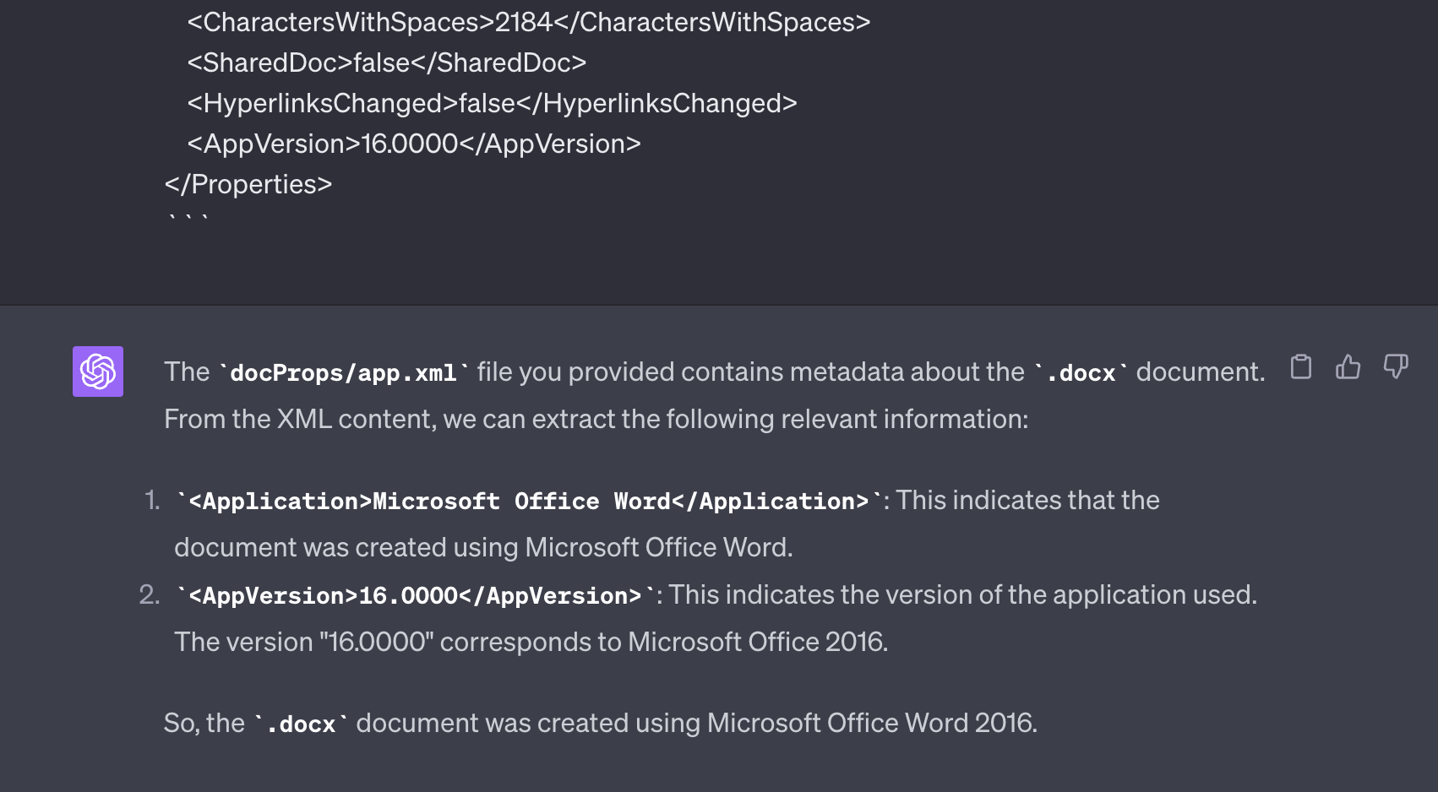
Task: Give a thumbs down to the ChatGPT response
Action: (x=1396, y=367)
